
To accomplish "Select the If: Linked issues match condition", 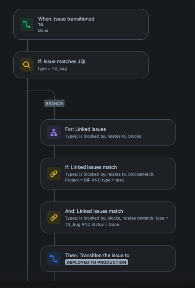I will click(108, 174).
